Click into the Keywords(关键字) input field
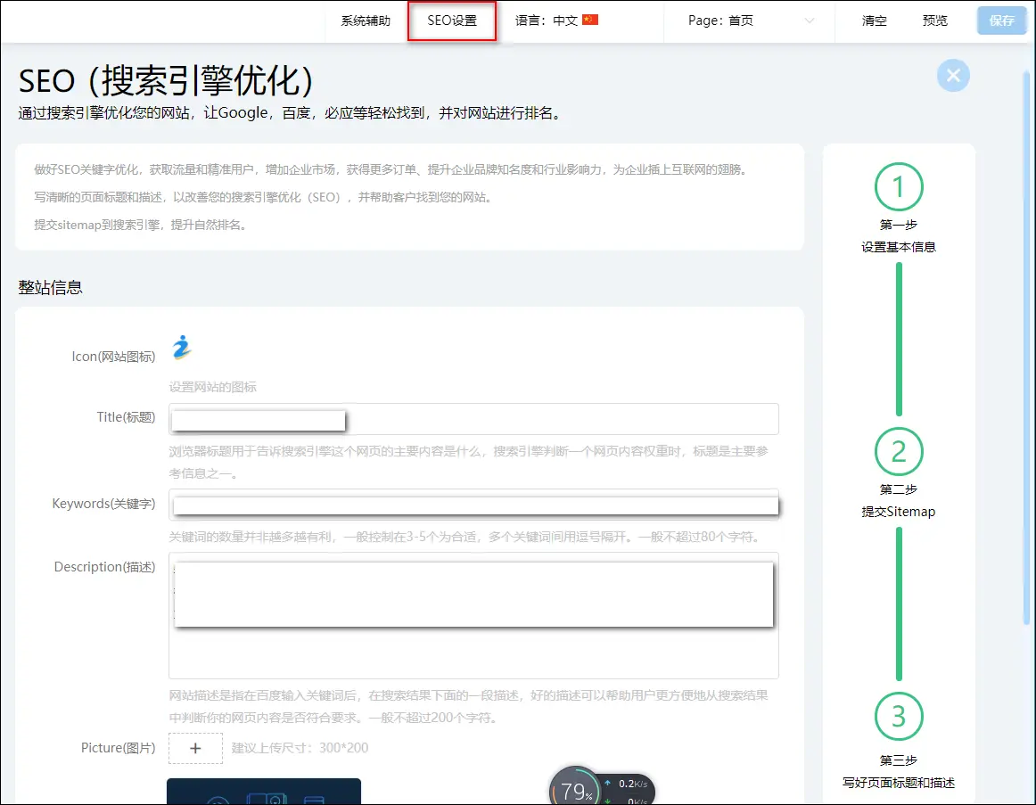 [473, 505]
